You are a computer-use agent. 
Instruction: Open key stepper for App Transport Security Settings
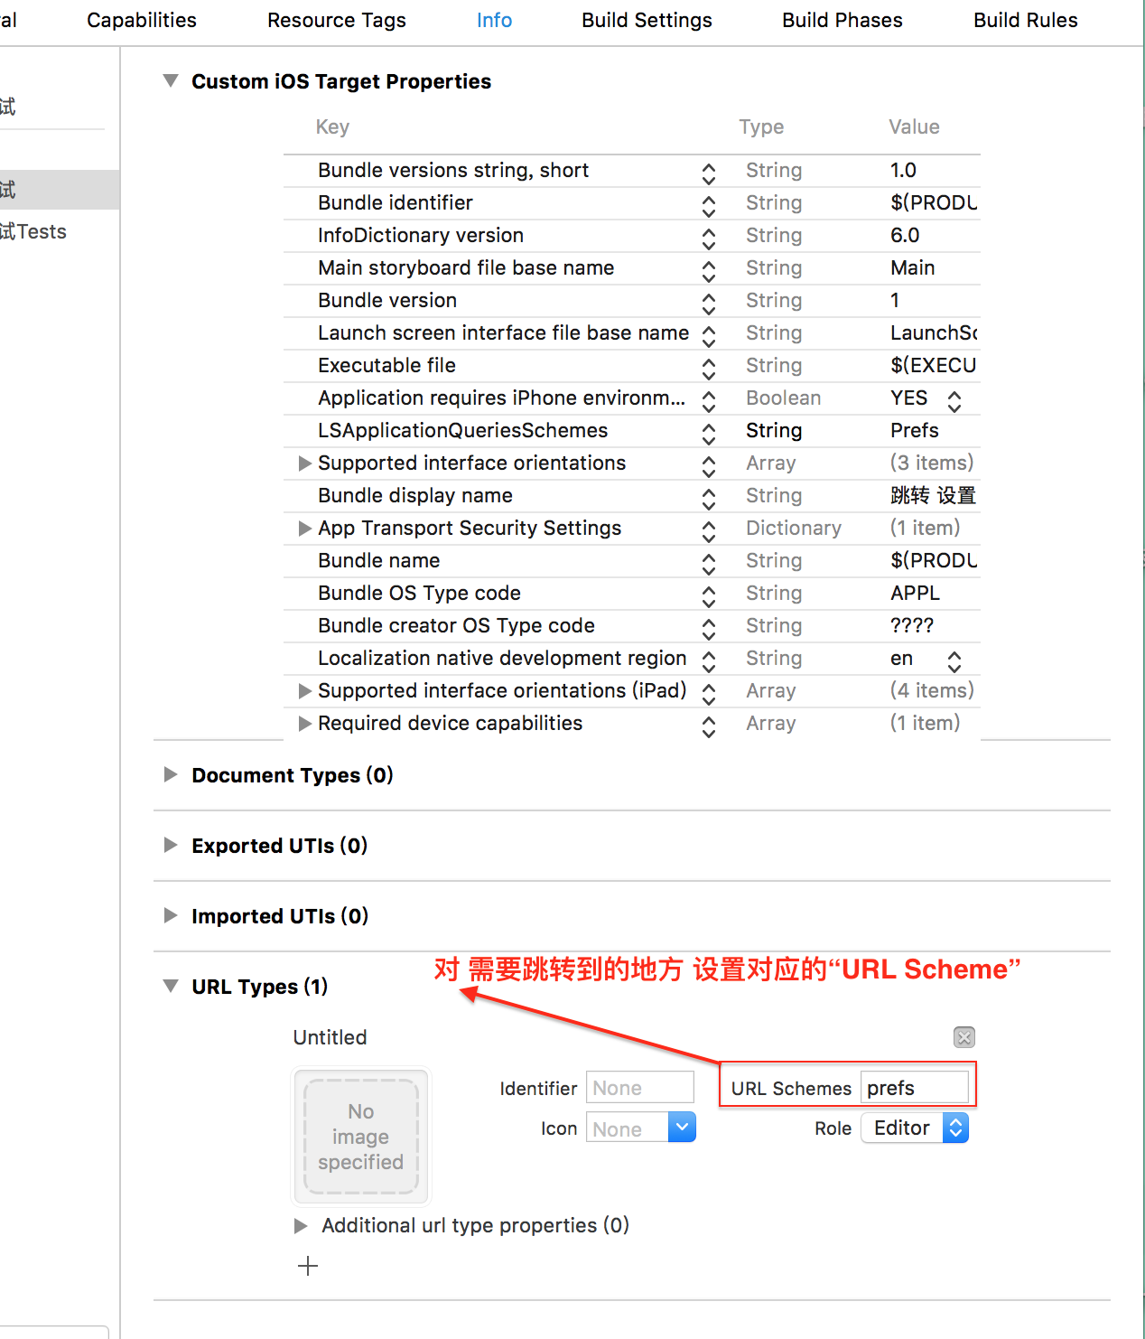(x=709, y=532)
